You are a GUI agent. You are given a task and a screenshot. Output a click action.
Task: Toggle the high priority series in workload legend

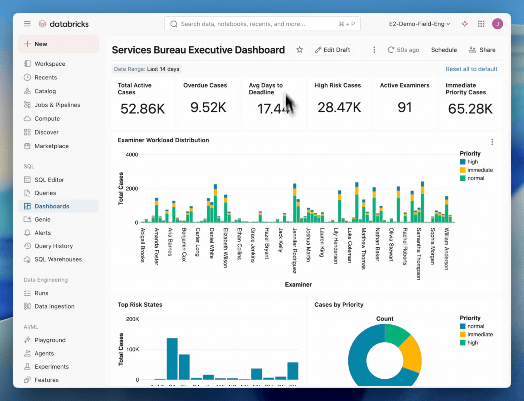[472, 162]
